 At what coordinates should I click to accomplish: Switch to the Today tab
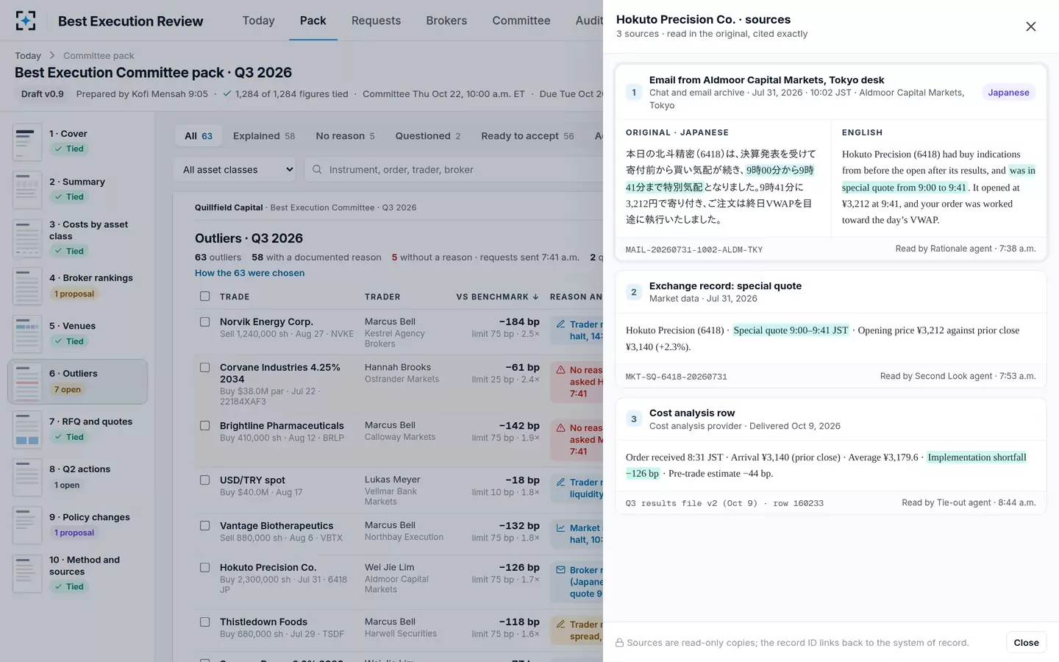click(258, 21)
